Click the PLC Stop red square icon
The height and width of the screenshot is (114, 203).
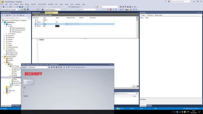[x=108, y=9]
